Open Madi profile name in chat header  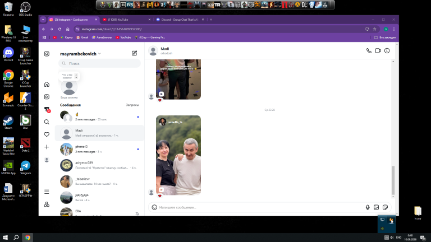click(x=165, y=49)
